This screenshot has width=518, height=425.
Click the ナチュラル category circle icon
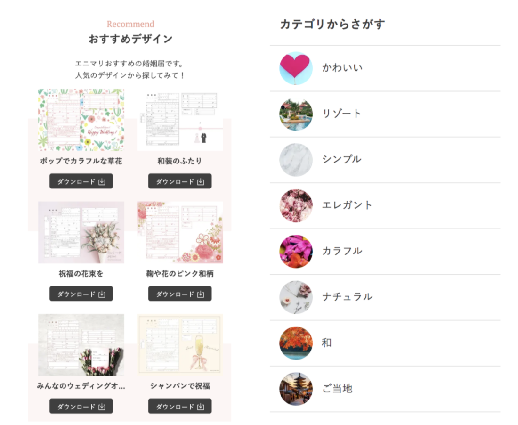[296, 297]
